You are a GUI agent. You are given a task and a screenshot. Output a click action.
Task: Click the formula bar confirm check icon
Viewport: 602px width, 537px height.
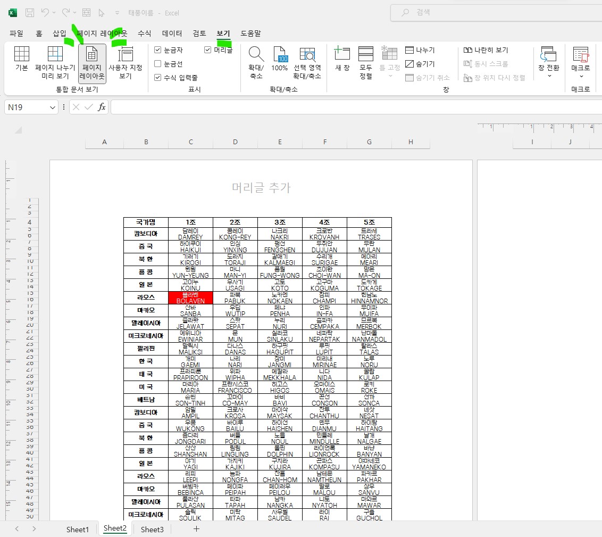89,107
